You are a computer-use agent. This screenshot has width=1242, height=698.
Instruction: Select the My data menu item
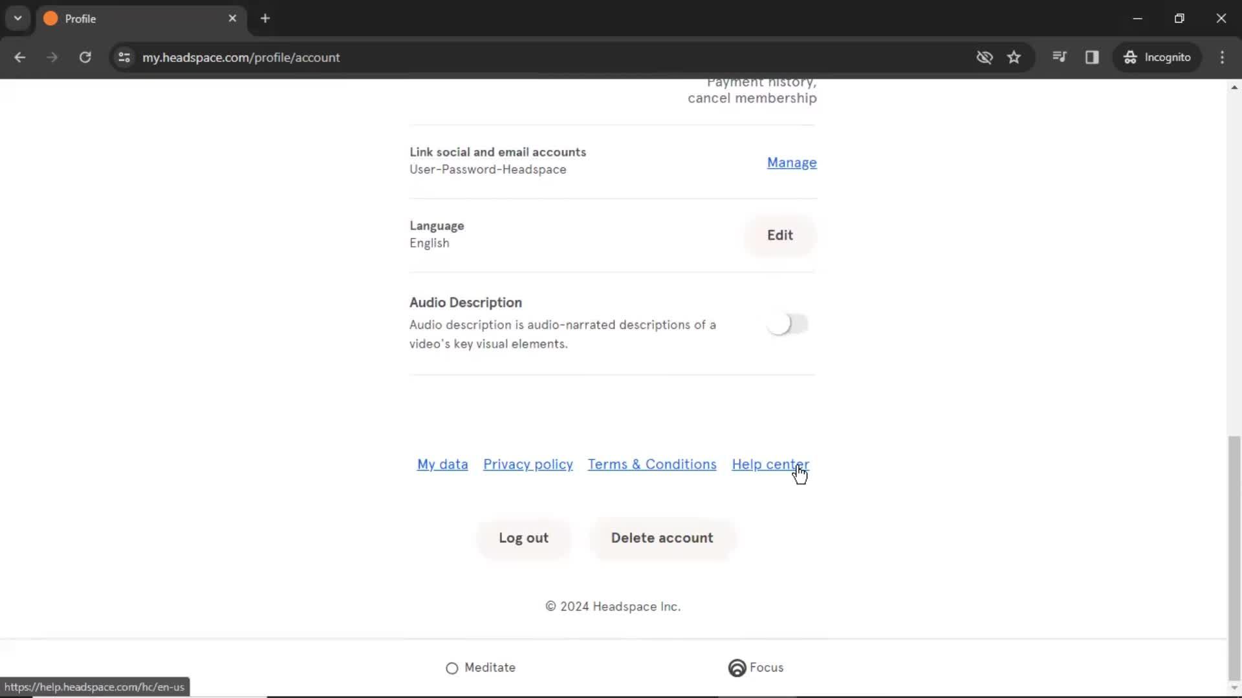[442, 463]
